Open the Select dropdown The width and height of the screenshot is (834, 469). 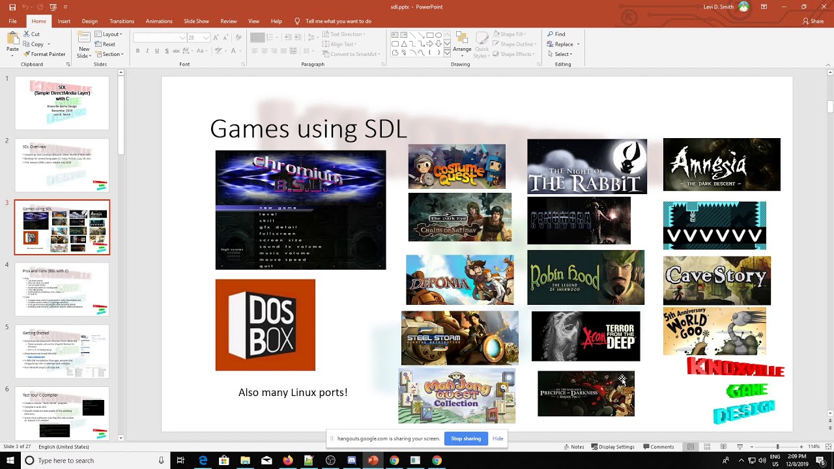pyautogui.click(x=560, y=54)
